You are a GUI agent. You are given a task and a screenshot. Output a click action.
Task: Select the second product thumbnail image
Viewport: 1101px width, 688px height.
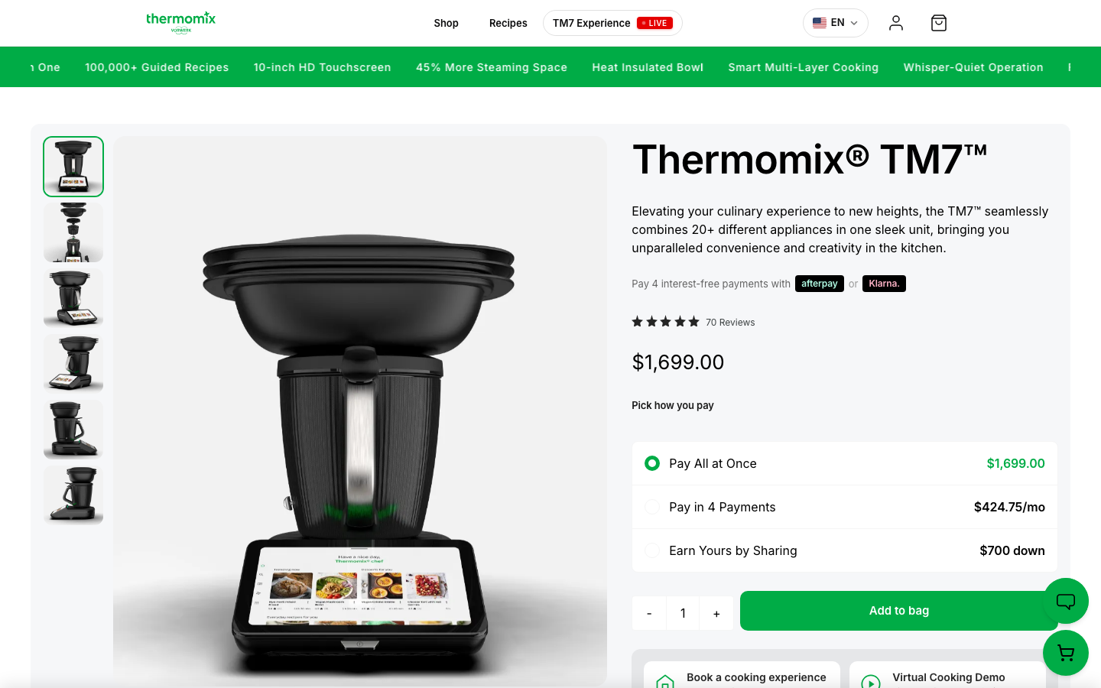[73, 232]
